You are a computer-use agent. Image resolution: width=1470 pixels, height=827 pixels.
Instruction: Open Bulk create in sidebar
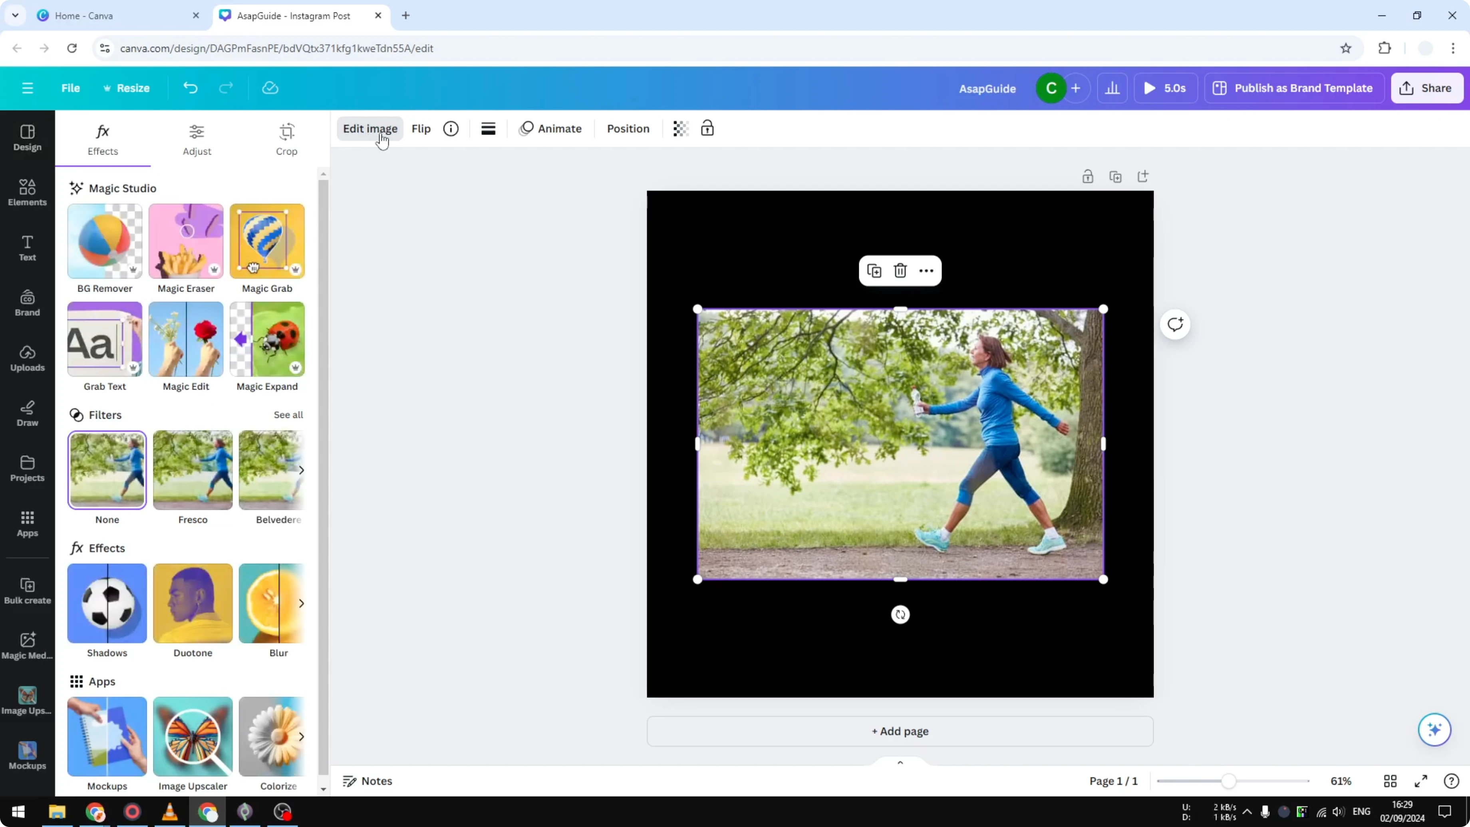28,591
